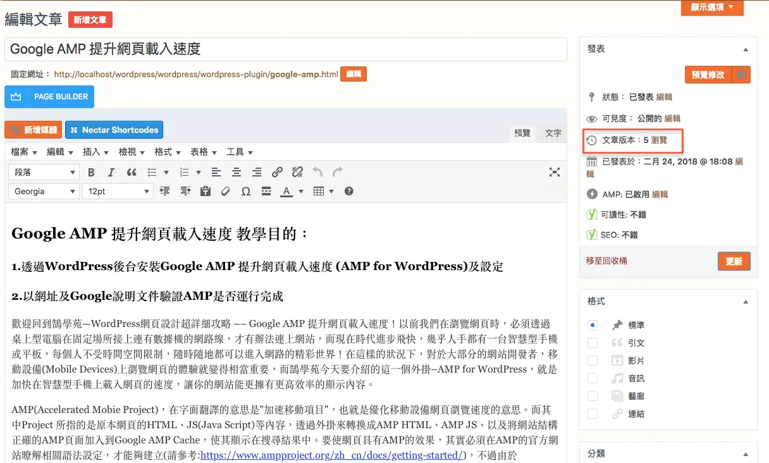Image resolution: width=769 pixels, height=463 pixels.
Task: Apply bold formatting in the editor toolbar
Action: (x=91, y=172)
